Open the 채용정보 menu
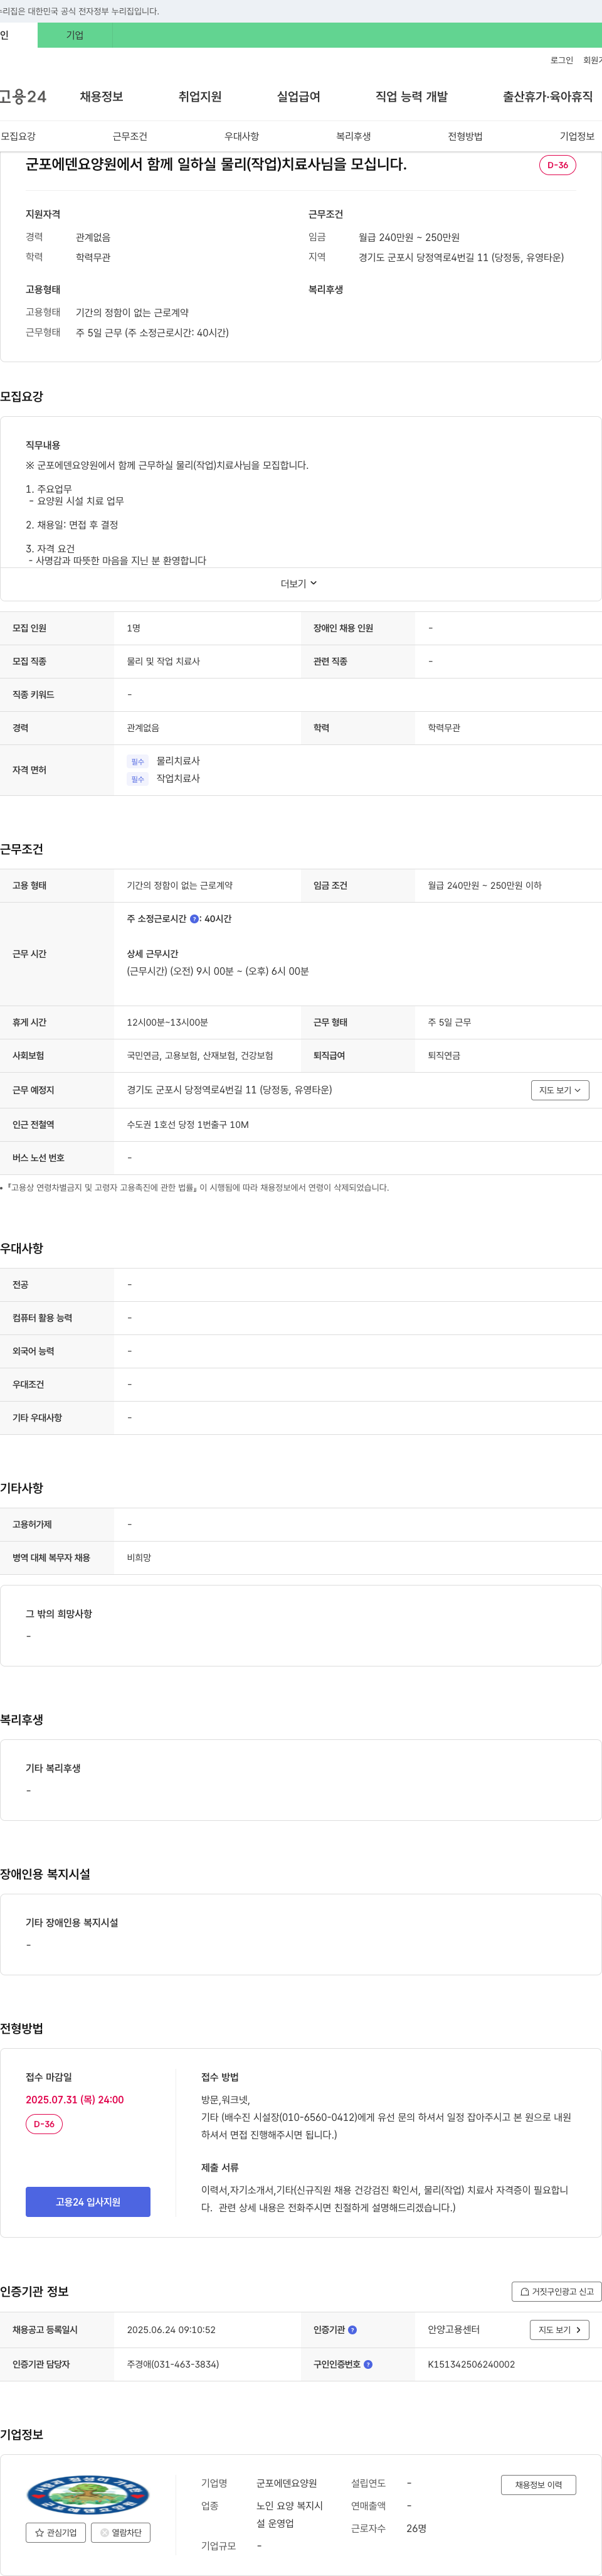The width and height of the screenshot is (602, 2576). 101,97
